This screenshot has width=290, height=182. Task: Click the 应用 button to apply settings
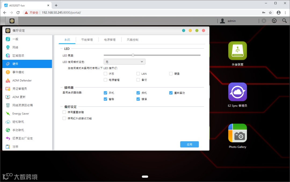coord(189,144)
